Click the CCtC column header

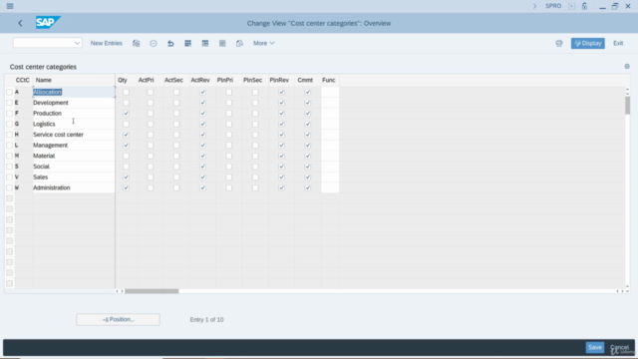[23, 80]
